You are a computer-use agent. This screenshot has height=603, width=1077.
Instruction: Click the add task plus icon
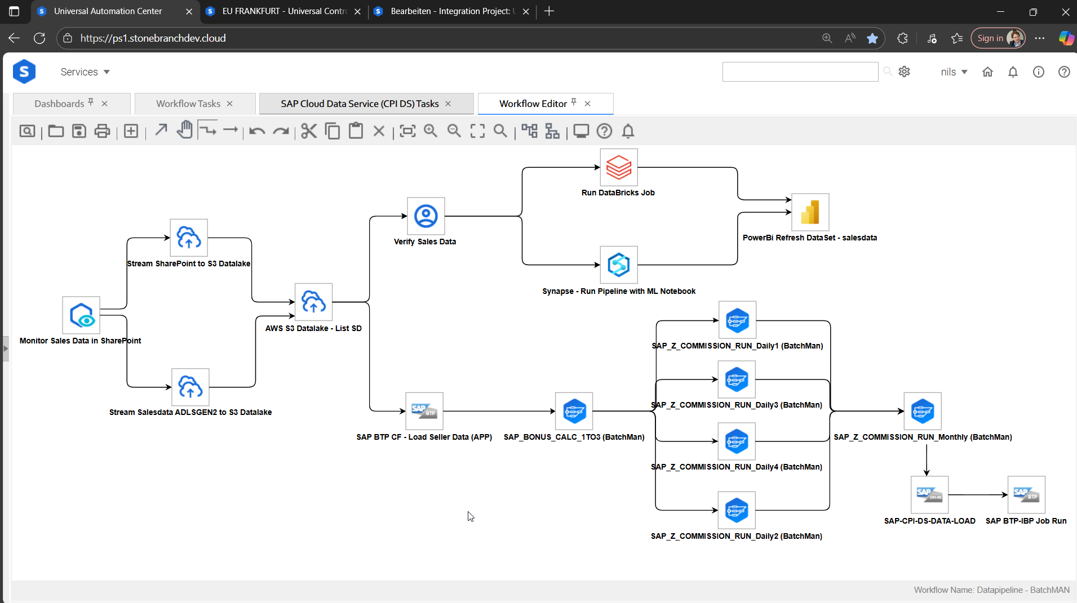(131, 131)
